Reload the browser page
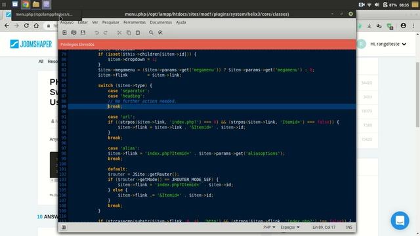This screenshot has height=236, width=420. click(x=26, y=26)
